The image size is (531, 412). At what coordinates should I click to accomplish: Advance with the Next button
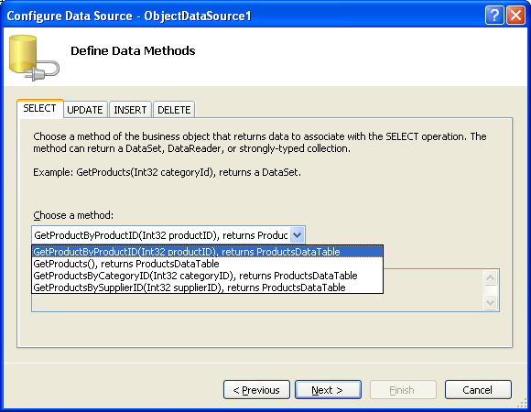328,390
